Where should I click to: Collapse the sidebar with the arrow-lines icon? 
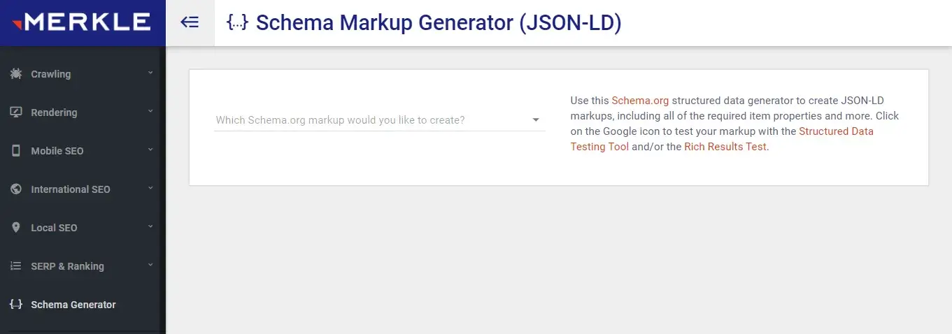190,22
